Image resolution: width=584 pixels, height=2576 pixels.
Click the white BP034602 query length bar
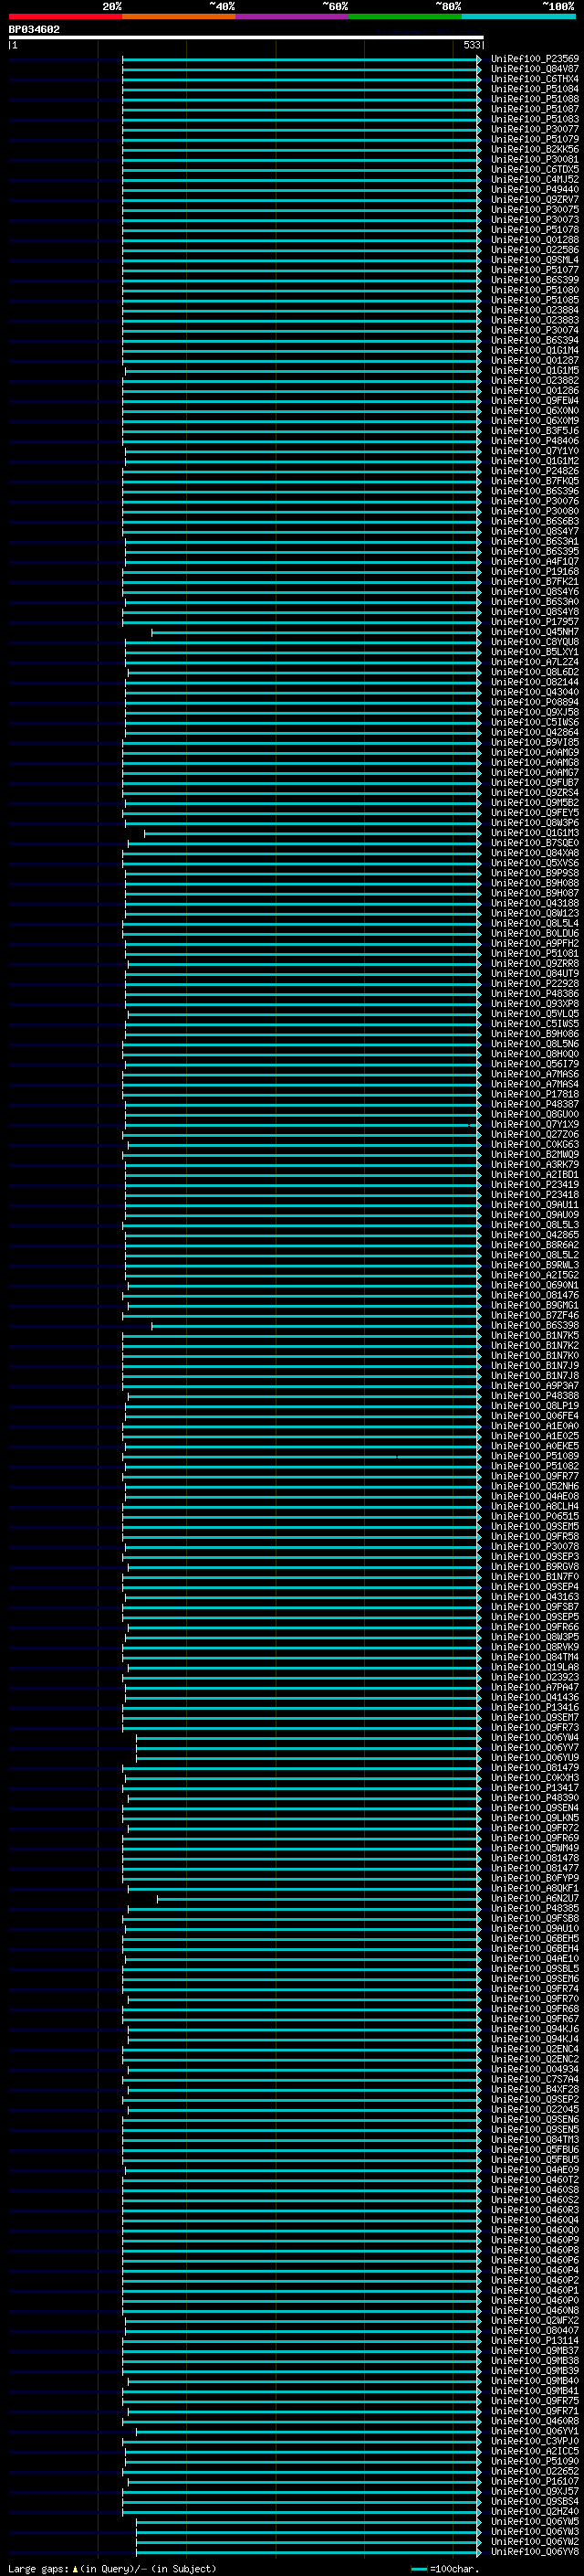point(245,37)
